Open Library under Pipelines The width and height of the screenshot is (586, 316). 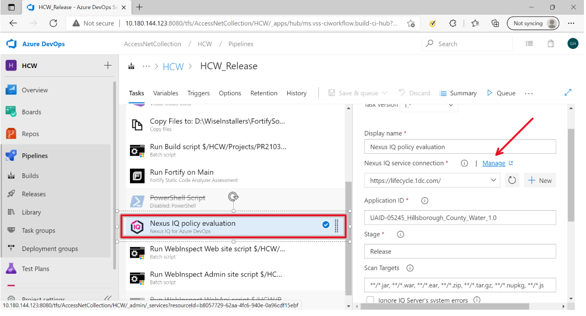(x=31, y=212)
